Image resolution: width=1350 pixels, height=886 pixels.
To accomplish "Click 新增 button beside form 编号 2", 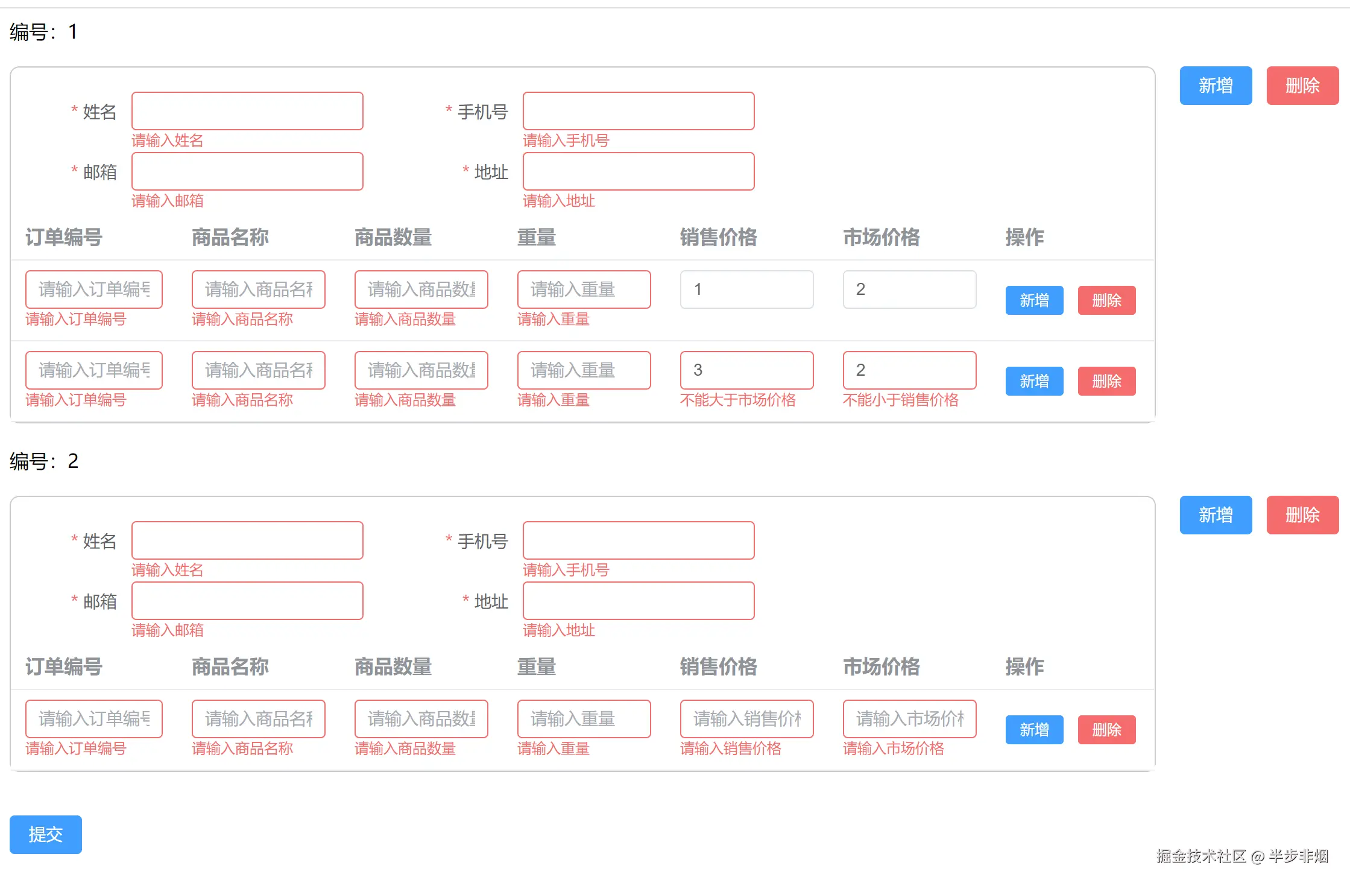I will tap(1215, 515).
